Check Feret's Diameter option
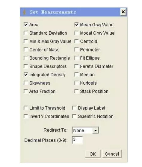 coord(77,66)
